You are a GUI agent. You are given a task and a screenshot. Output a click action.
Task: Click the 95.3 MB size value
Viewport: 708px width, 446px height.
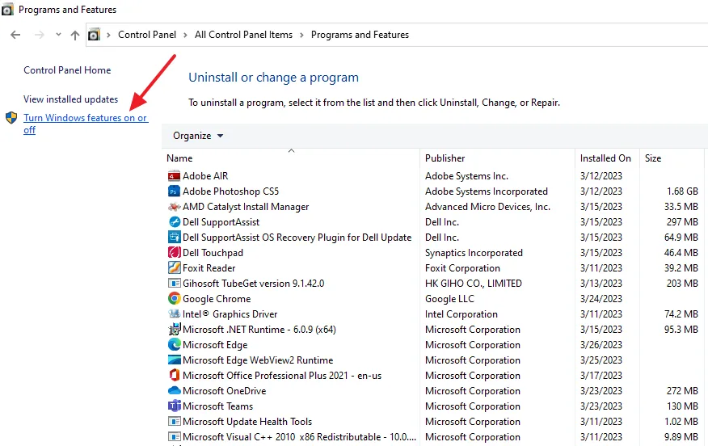coord(681,330)
